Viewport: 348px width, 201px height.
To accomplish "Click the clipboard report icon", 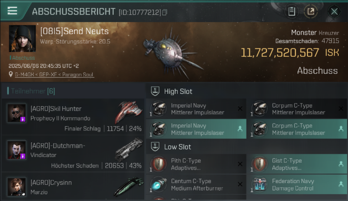I will [x=292, y=12].
